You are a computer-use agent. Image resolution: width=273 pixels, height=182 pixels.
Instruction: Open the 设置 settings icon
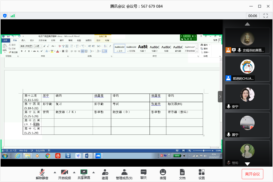[x=201, y=174]
